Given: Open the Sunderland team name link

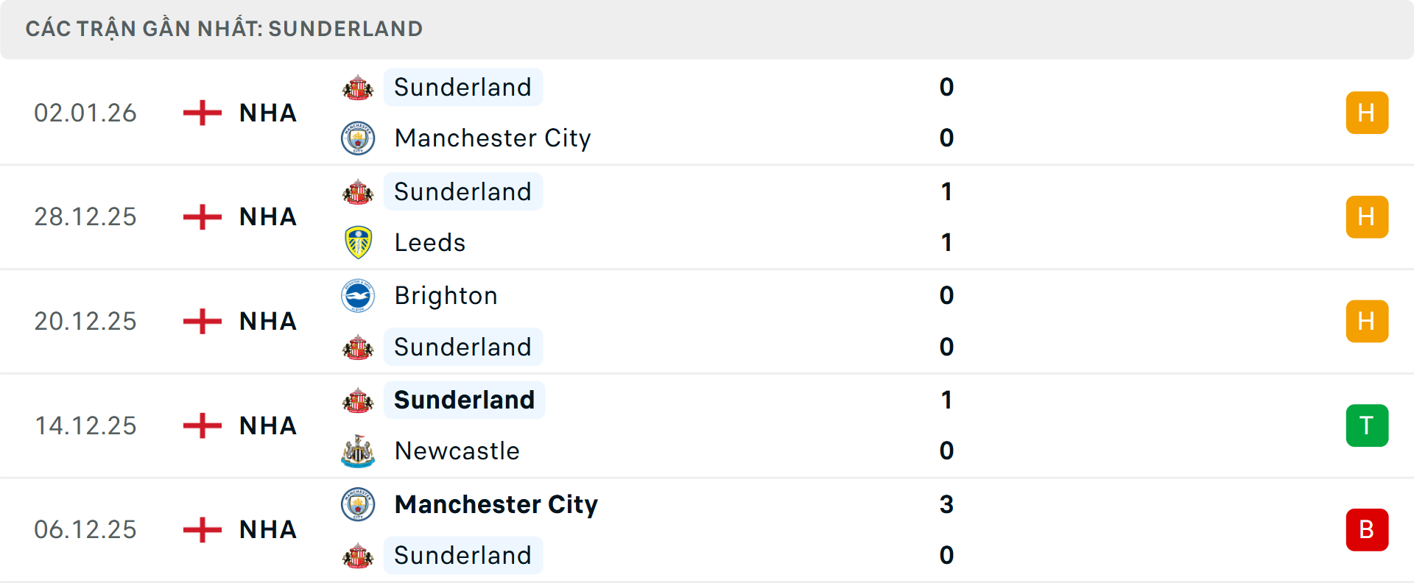Looking at the screenshot, I should [462, 87].
